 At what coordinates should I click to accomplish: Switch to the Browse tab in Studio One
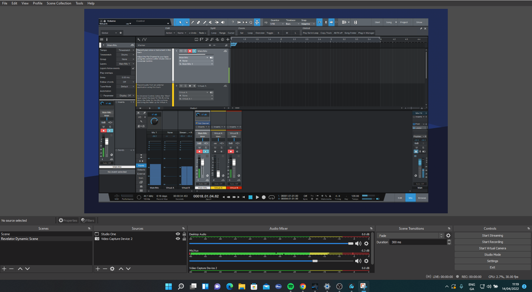click(422, 198)
